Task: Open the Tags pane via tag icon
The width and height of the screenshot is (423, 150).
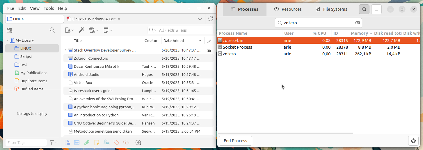Action: tap(116, 142)
